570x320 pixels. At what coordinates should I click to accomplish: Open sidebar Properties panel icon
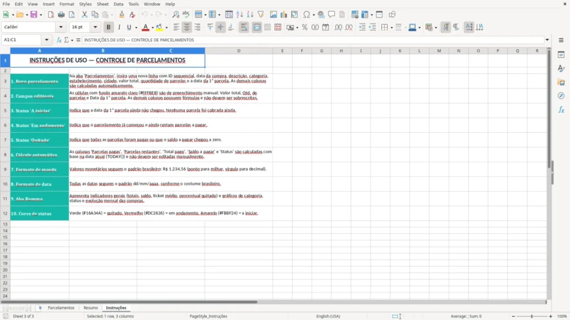[x=561, y=55]
